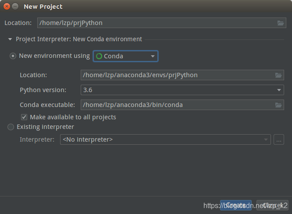Select Existing interpreter radio button
This screenshot has width=292, height=214.
[x=11, y=127]
